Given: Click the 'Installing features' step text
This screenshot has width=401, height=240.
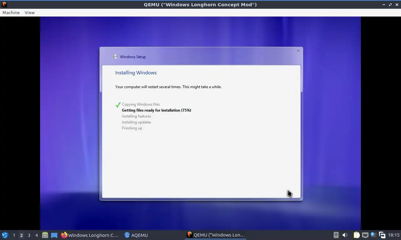Looking at the screenshot, I should point(136,116).
